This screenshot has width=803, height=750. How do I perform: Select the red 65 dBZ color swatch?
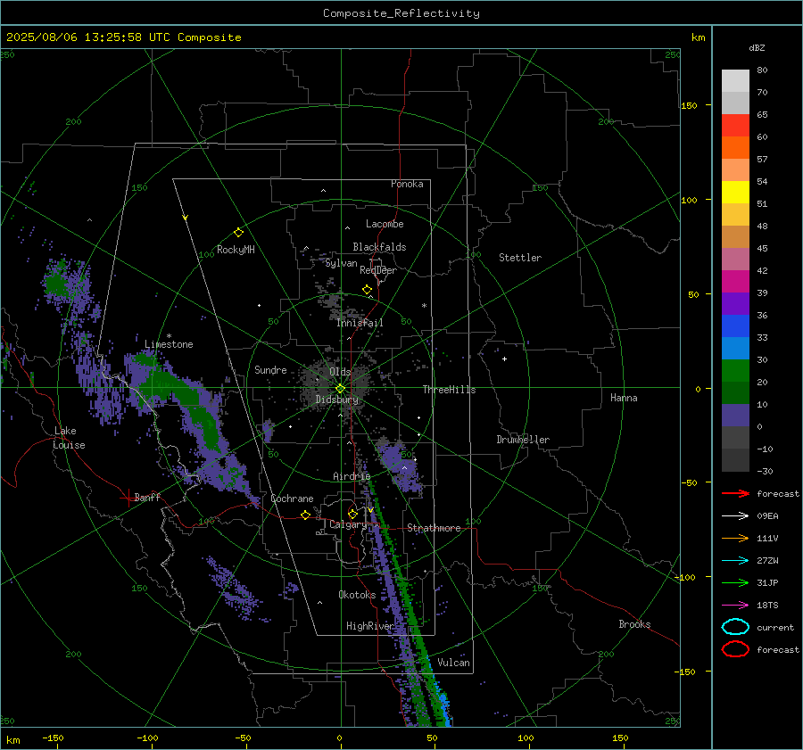pyautogui.click(x=735, y=125)
